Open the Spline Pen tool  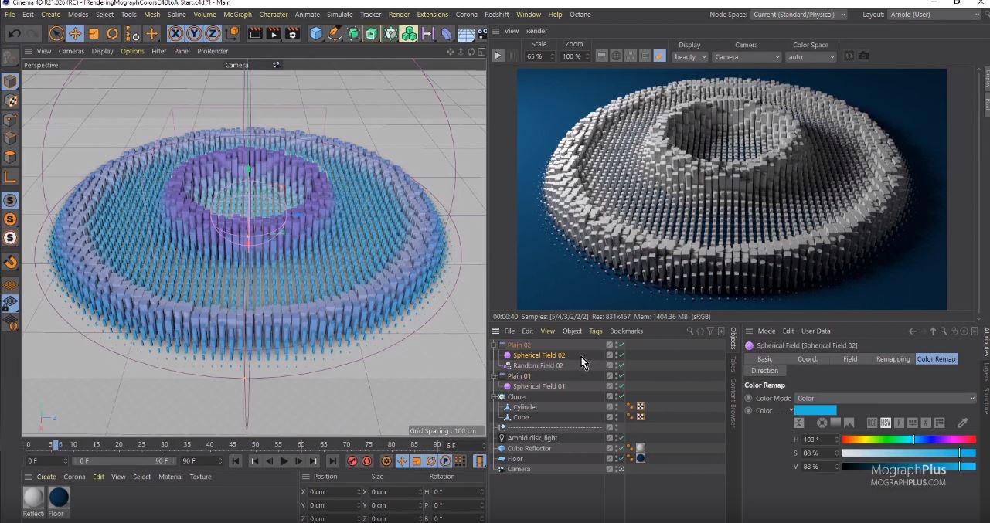[335, 33]
